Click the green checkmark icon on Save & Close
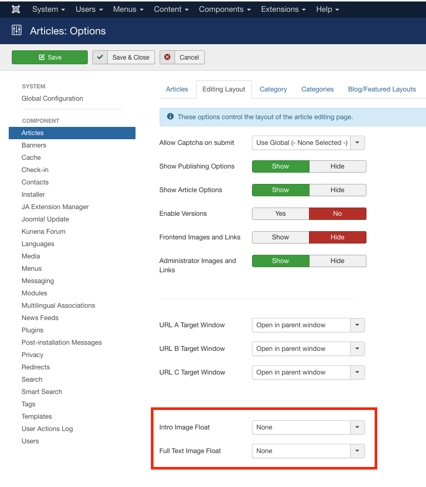The width and height of the screenshot is (426, 487). tap(100, 57)
